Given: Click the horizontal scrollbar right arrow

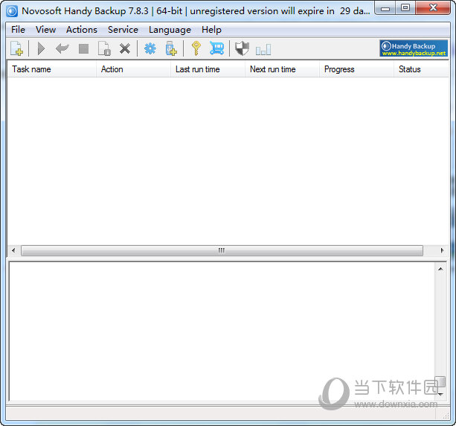Looking at the screenshot, I should point(442,250).
